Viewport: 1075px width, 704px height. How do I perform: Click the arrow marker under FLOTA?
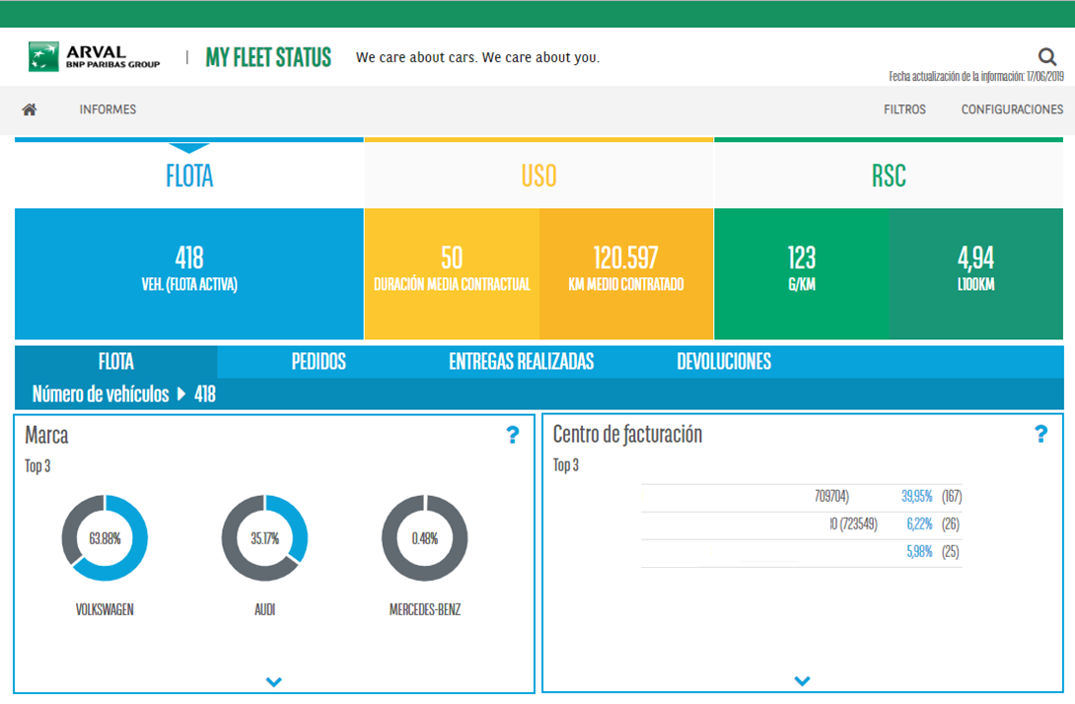tap(187, 148)
